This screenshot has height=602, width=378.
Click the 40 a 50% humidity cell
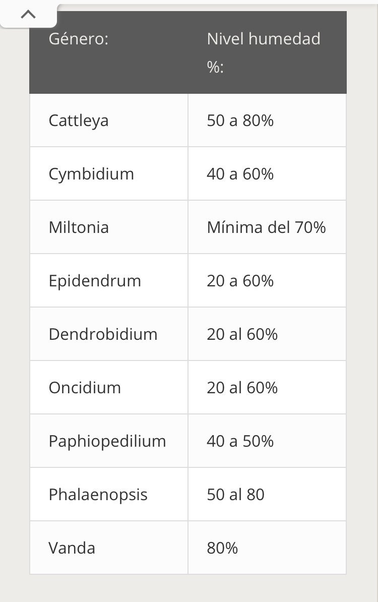point(267,441)
